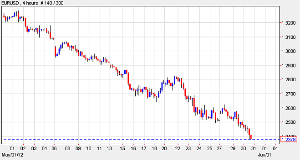Select the 1.3000 price axis label
Image resolution: width=300 pixels, height=168 pixels.
pos(289,52)
